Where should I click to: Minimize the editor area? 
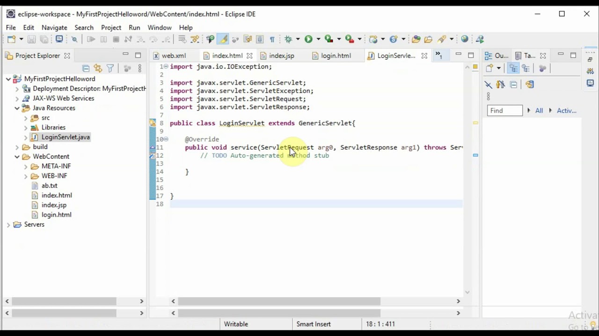coord(459,55)
